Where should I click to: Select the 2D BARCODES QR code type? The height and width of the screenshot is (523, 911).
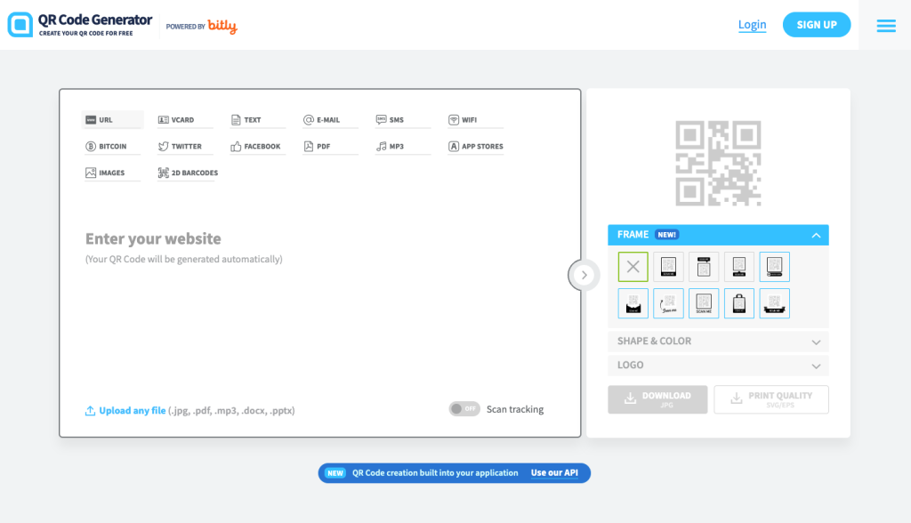(x=187, y=172)
